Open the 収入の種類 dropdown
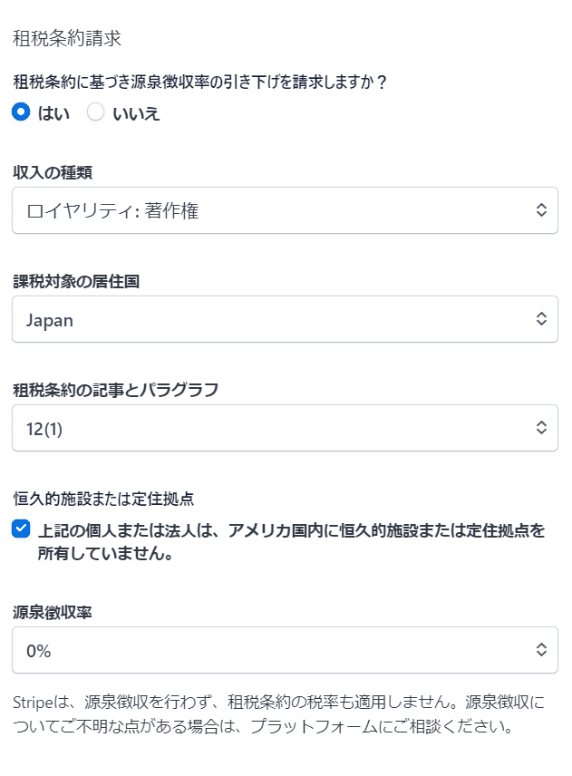Image resolution: width=572 pixels, height=776 pixels. coord(285,209)
